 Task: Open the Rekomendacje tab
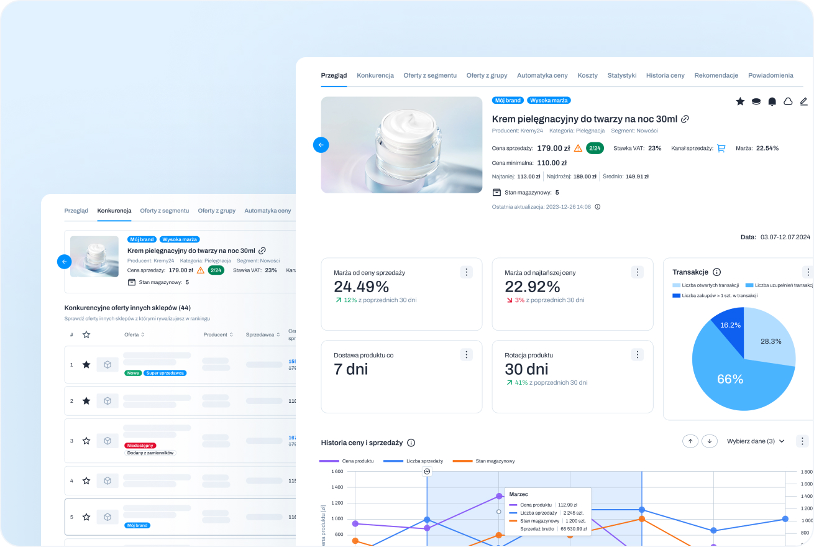click(716, 75)
